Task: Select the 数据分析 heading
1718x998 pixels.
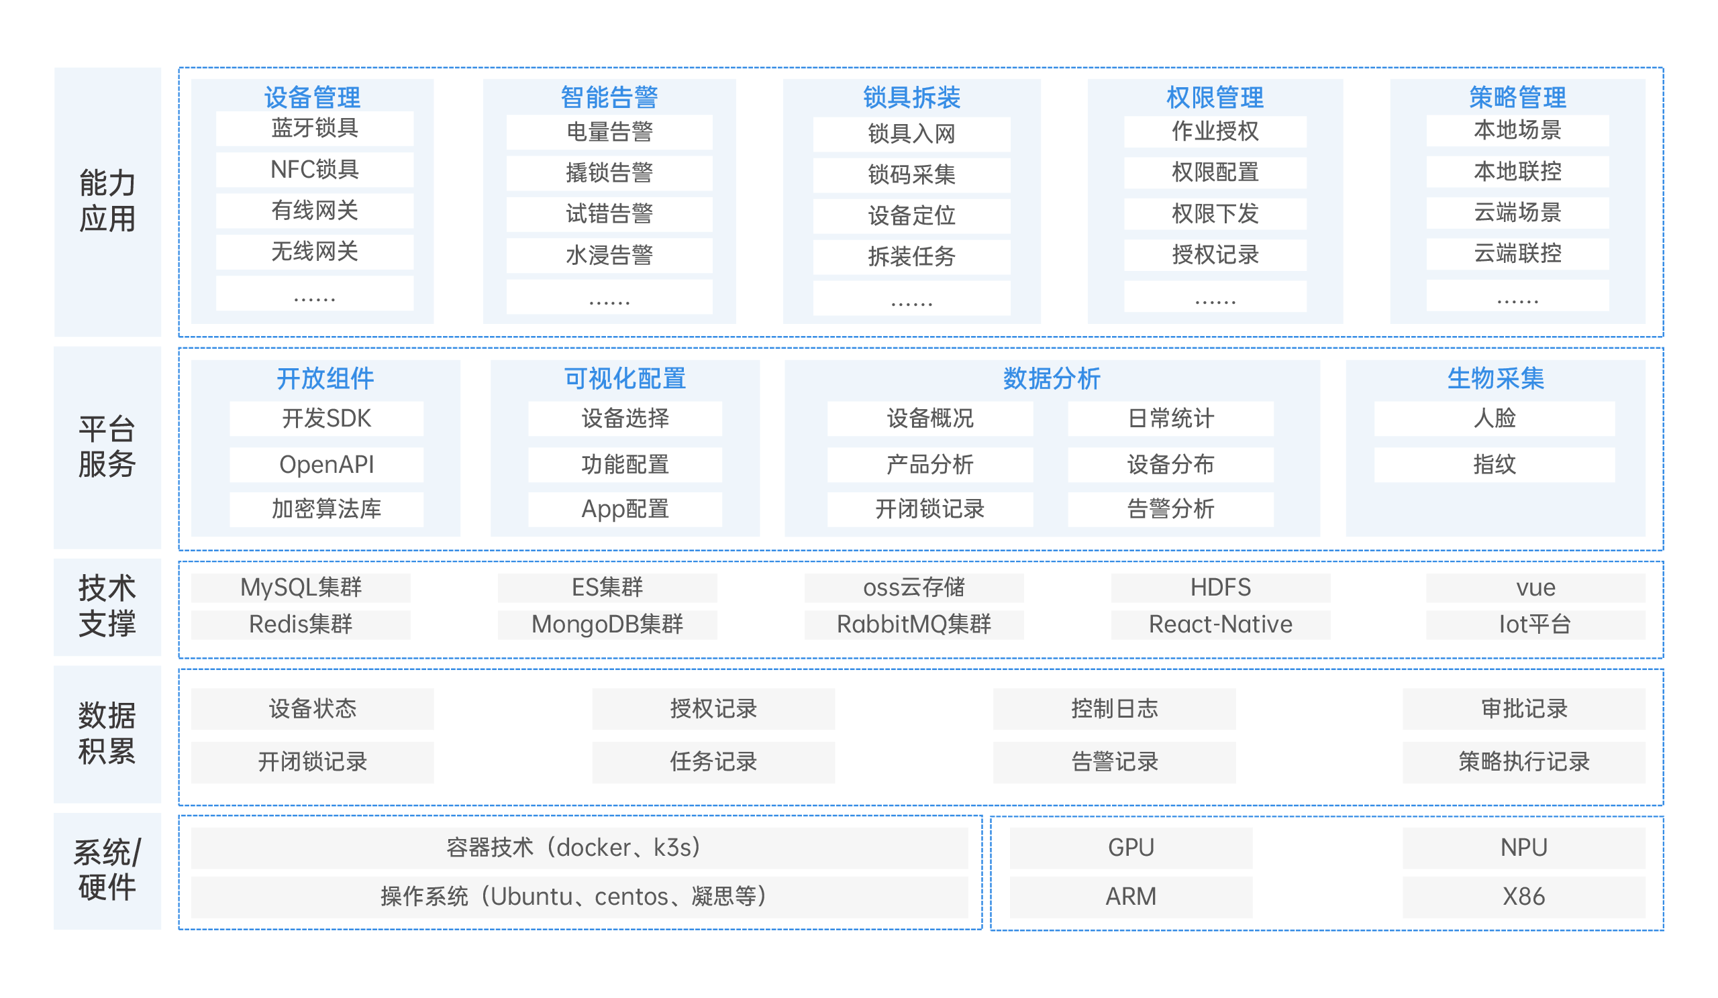Action: [1051, 378]
